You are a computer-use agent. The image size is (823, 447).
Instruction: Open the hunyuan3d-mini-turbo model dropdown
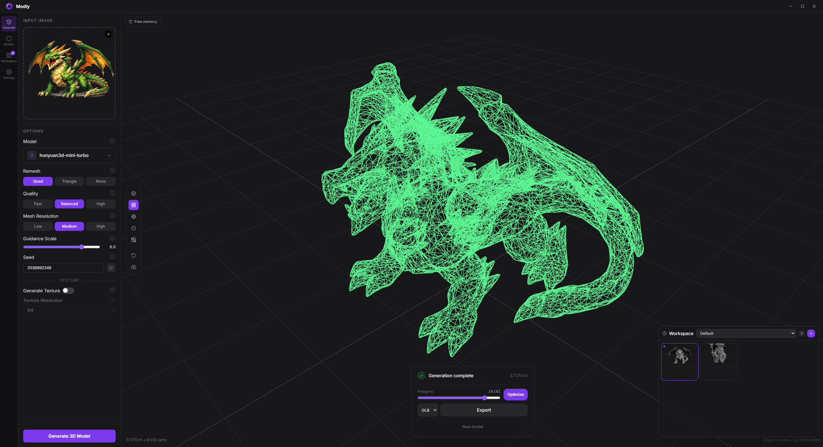[69, 155]
